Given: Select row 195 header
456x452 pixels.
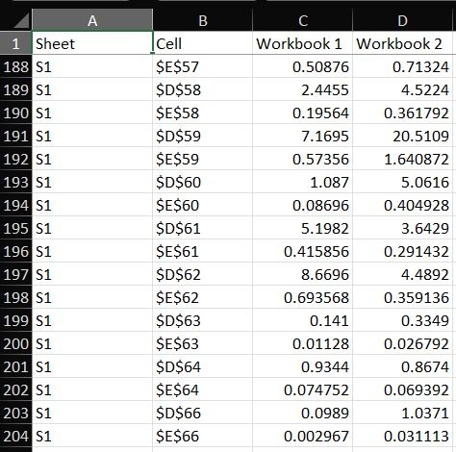Looking at the screenshot, I should tap(16, 228).
